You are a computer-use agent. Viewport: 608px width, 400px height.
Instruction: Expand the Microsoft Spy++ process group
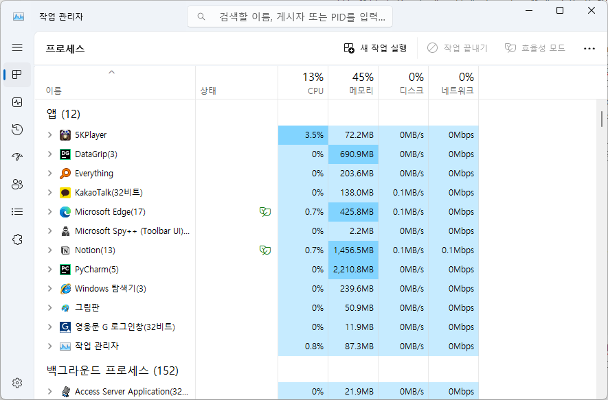[49, 231]
